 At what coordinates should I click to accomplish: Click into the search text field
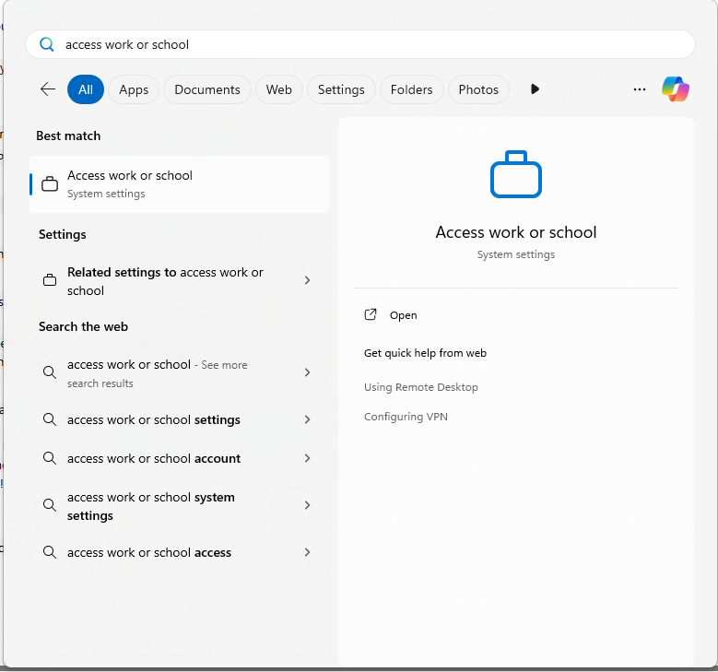click(360, 44)
